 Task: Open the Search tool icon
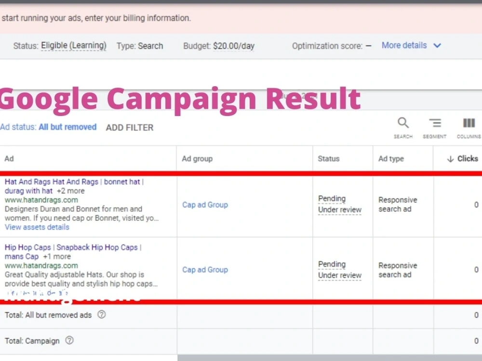(x=403, y=123)
